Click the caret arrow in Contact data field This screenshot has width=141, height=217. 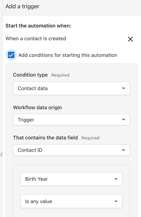point(123,88)
